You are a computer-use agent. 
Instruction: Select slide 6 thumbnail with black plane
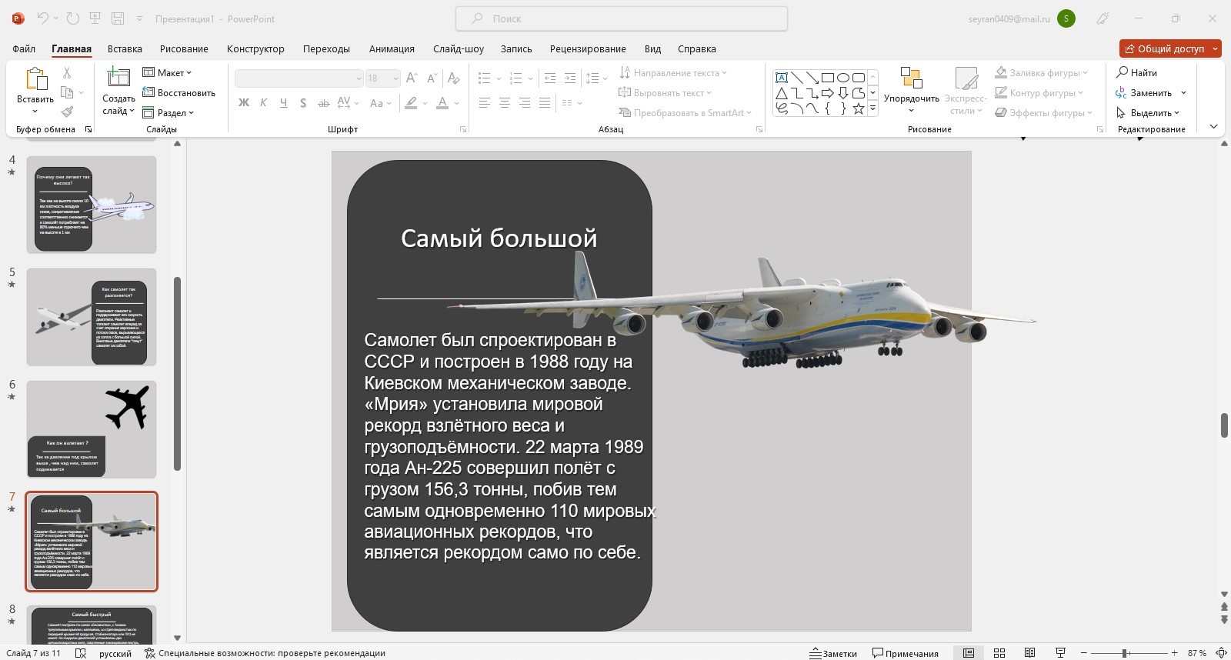coord(92,429)
